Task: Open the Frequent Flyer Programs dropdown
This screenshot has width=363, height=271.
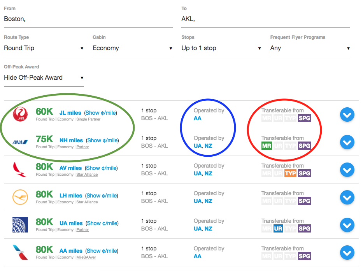Action: 310,48
